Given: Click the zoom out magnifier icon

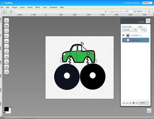Looking at the screenshot, I should click(105, 12).
